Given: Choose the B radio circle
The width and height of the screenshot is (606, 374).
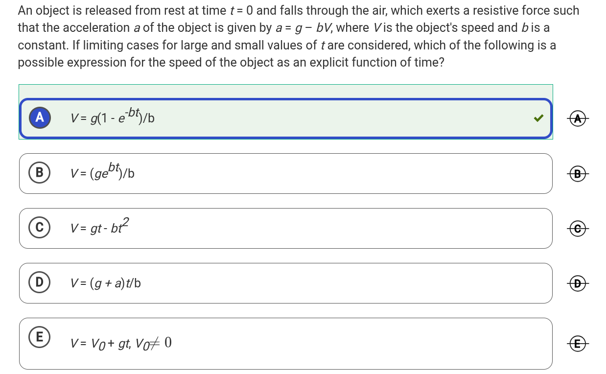Looking at the screenshot, I should [x=40, y=172].
